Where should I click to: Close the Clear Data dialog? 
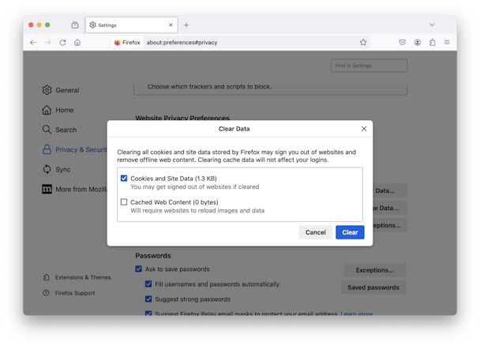pyautogui.click(x=364, y=129)
